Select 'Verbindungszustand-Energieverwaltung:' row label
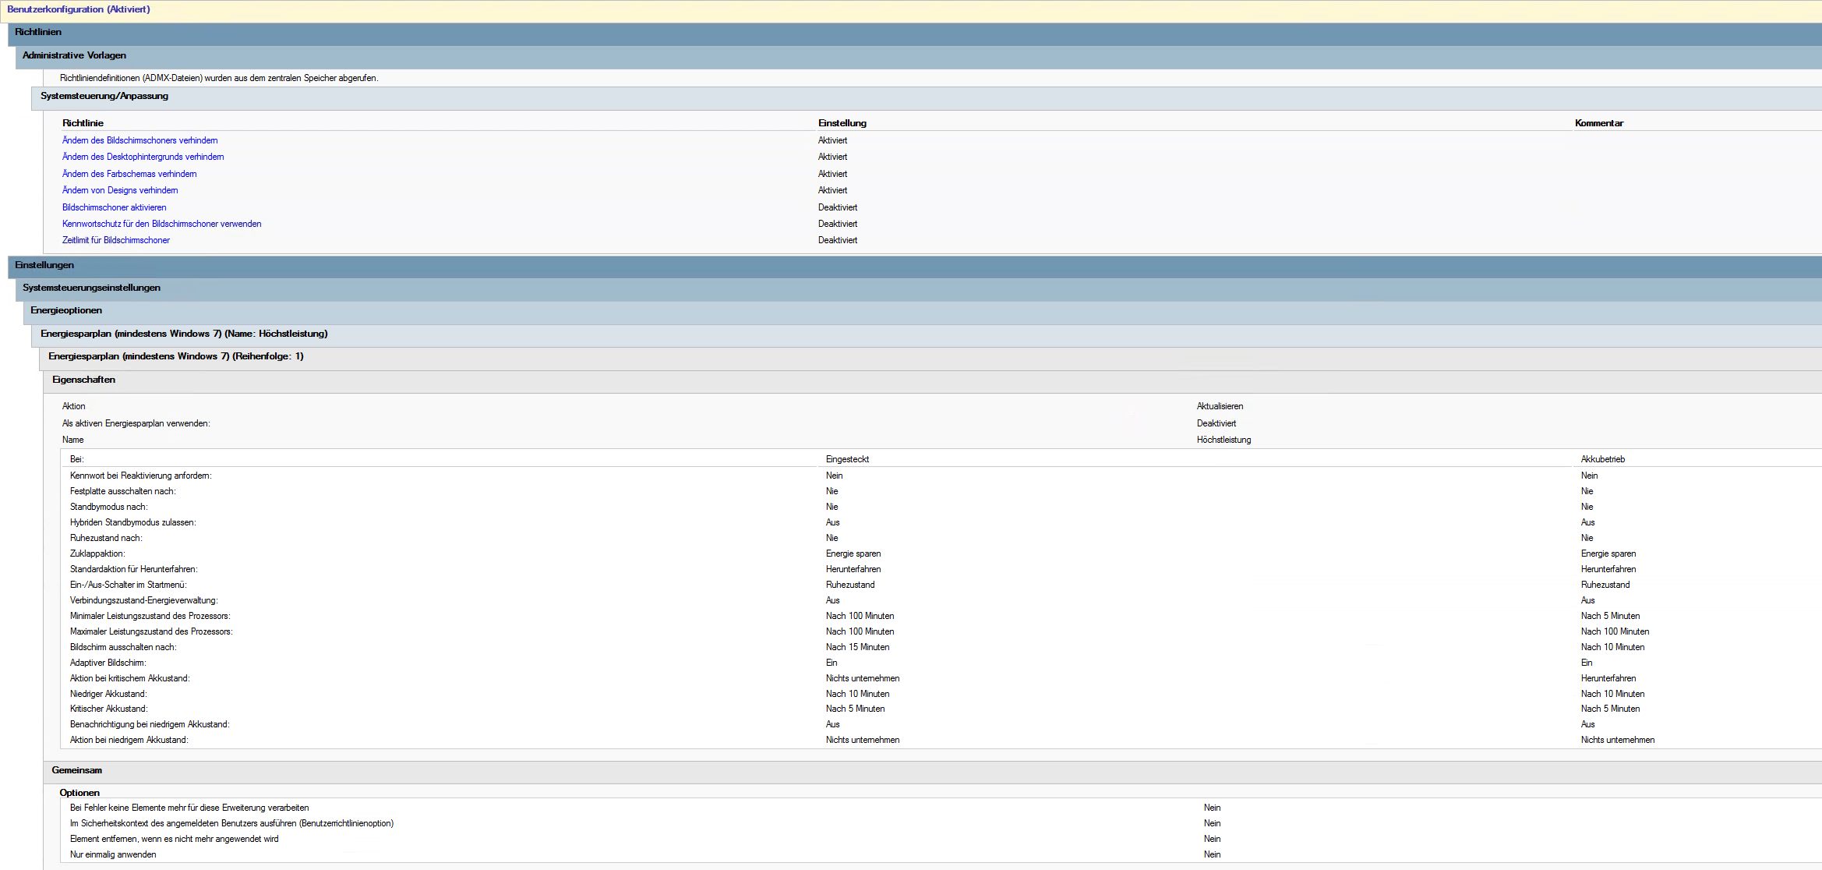This screenshot has width=1822, height=870. pyautogui.click(x=144, y=600)
